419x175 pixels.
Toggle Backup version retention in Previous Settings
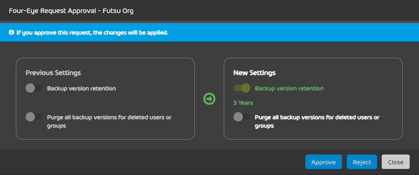coord(34,88)
